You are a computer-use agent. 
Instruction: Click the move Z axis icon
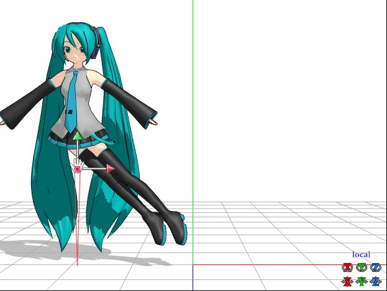coord(376,281)
